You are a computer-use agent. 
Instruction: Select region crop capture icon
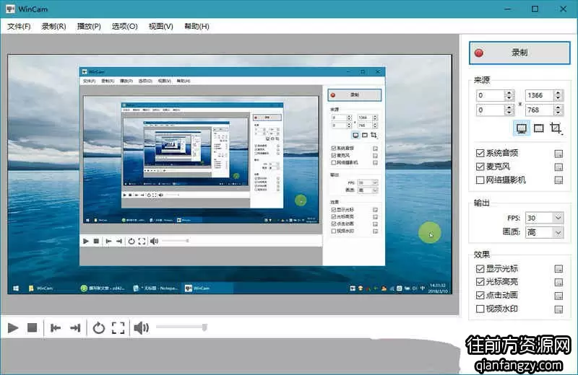tap(556, 128)
